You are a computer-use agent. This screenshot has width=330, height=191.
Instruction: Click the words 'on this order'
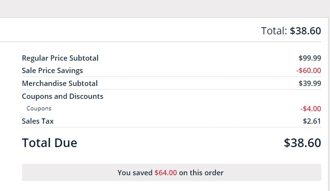point(201,173)
